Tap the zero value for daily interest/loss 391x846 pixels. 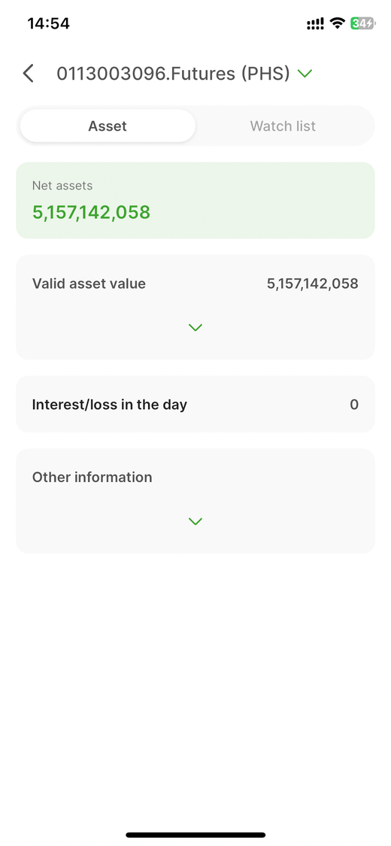(354, 404)
